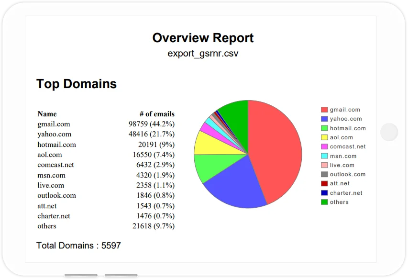Click the att.net dark red legend swatch
This screenshot has height=280, width=408.
(324, 184)
